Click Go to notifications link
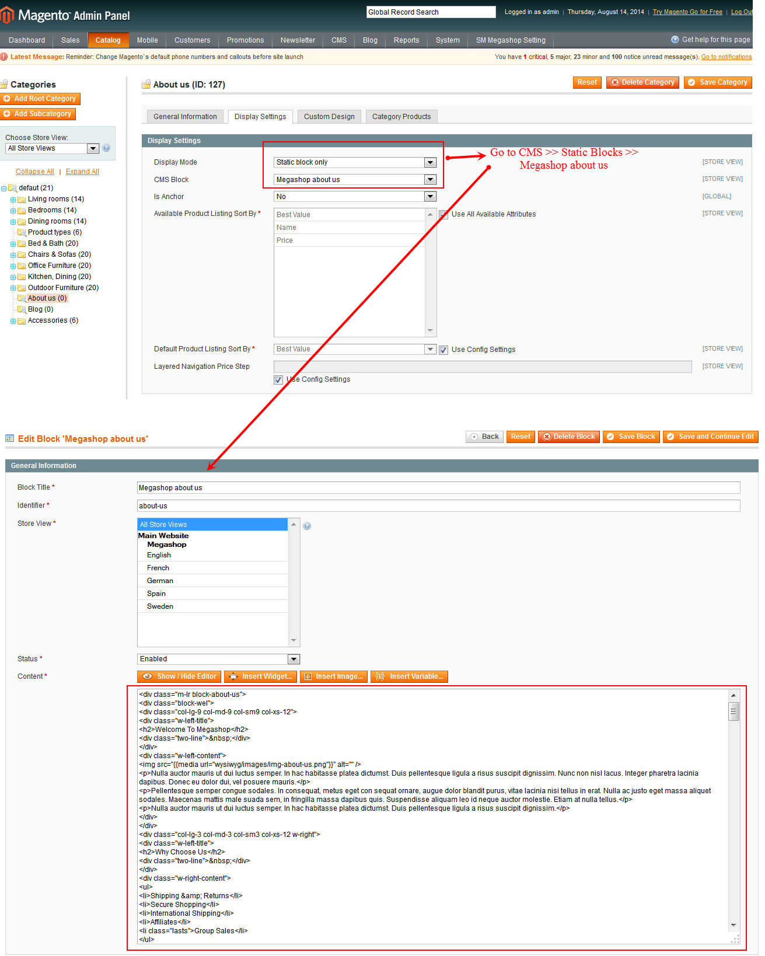The width and height of the screenshot is (765, 956). pos(726,57)
